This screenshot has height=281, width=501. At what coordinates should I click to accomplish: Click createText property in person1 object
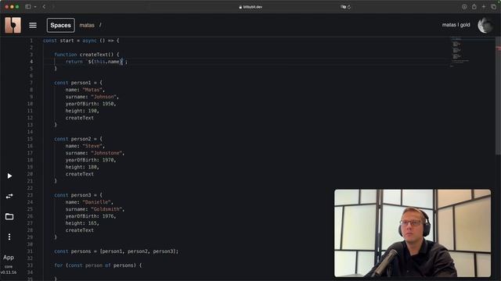coord(80,118)
